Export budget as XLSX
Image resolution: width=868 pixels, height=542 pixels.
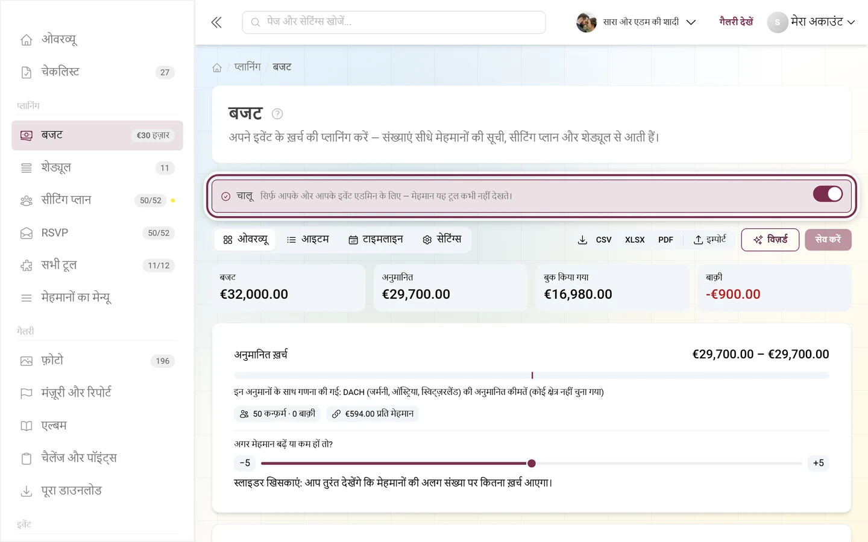click(635, 240)
